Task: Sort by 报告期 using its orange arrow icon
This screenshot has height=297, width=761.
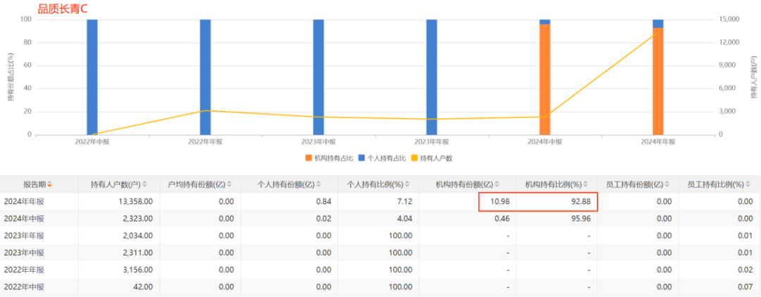Action: 49,184
